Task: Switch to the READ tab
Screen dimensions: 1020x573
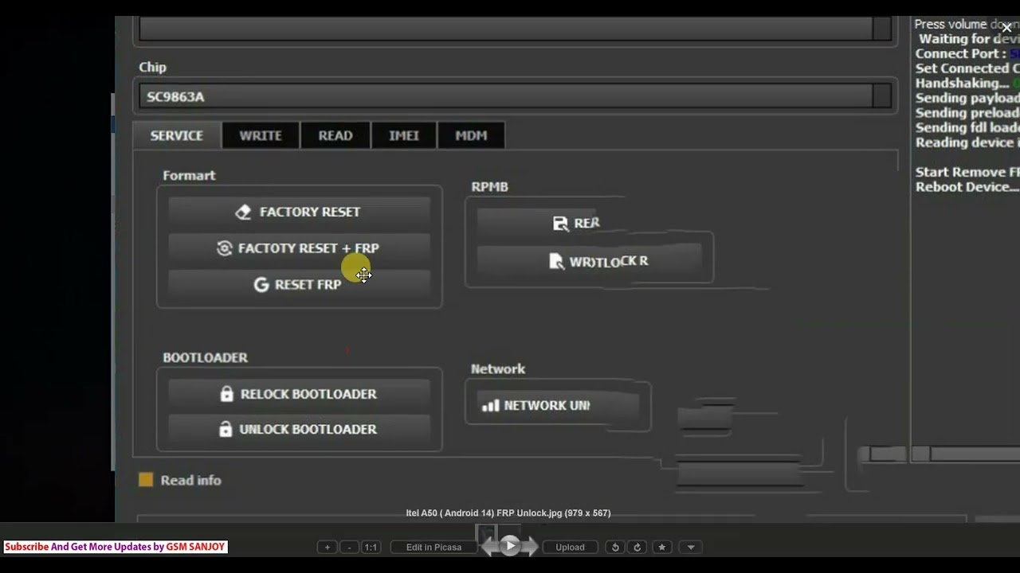Action: 335,135
